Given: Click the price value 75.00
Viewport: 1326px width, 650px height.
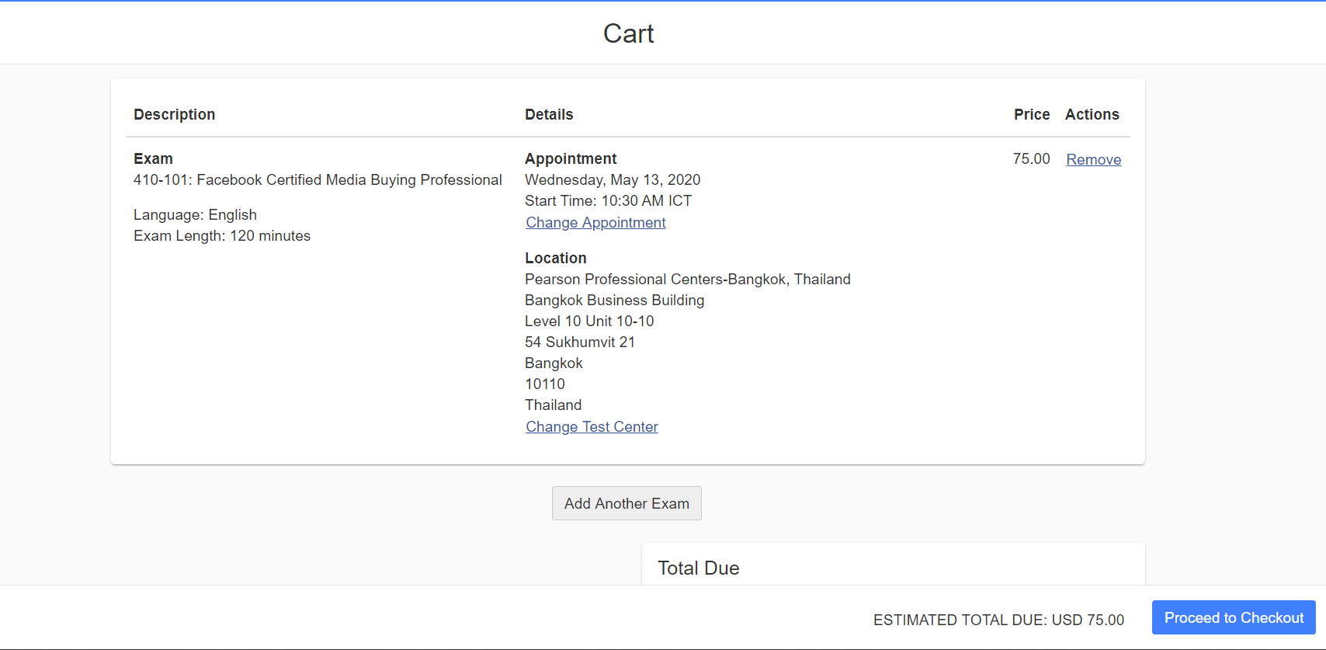Looking at the screenshot, I should (x=1031, y=159).
